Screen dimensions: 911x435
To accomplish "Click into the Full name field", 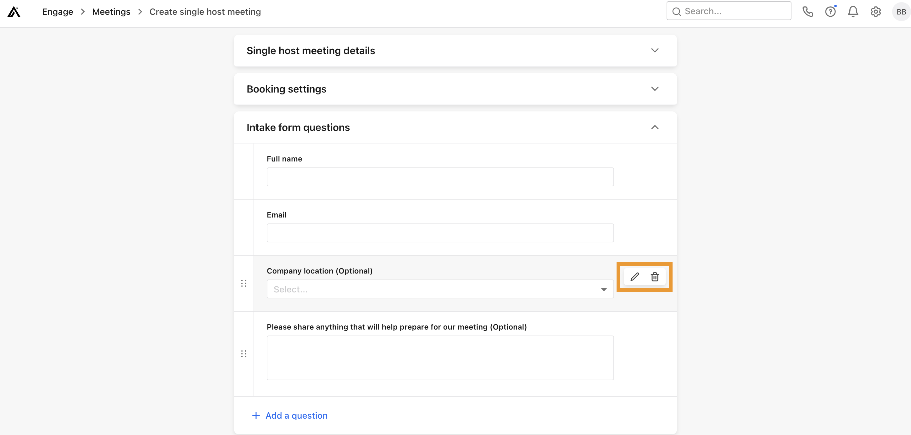I will [440, 177].
